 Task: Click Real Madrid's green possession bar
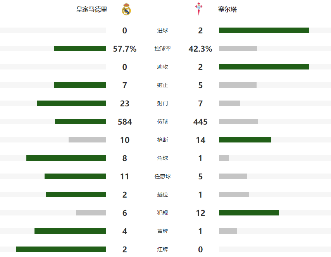point(80,49)
